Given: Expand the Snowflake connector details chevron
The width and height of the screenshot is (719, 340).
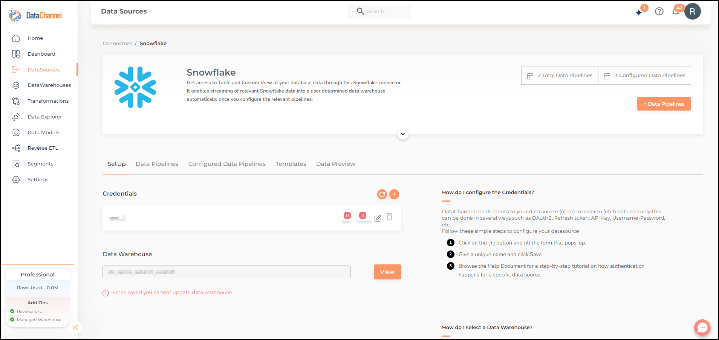Looking at the screenshot, I should pyautogui.click(x=403, y=134).
